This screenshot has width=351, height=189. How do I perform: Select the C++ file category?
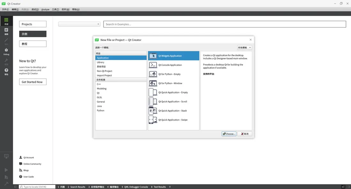[x=121, y=84]
